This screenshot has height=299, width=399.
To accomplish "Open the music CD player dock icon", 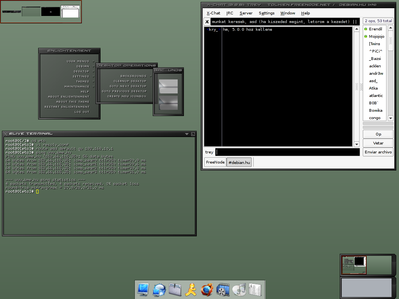I will 239,290.
